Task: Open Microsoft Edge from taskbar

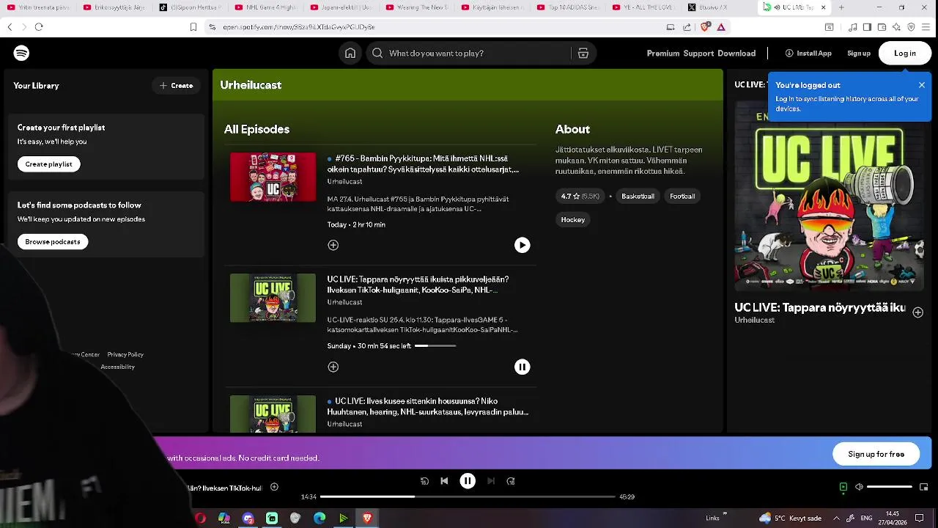Action: tap(320, 518)
